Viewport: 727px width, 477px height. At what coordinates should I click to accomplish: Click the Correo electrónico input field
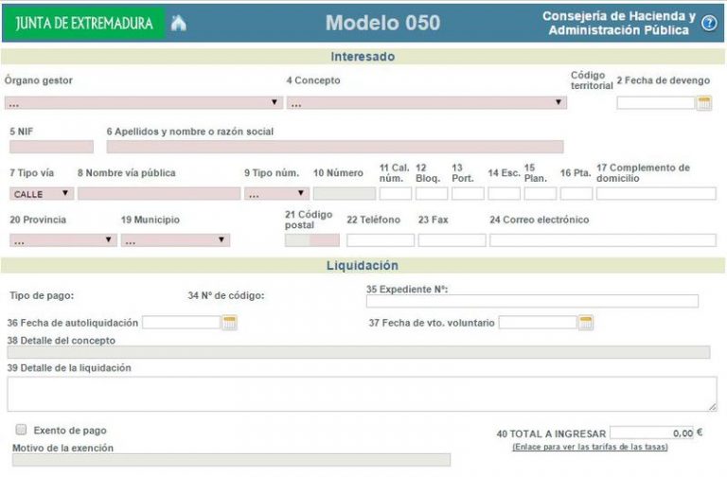603,240
